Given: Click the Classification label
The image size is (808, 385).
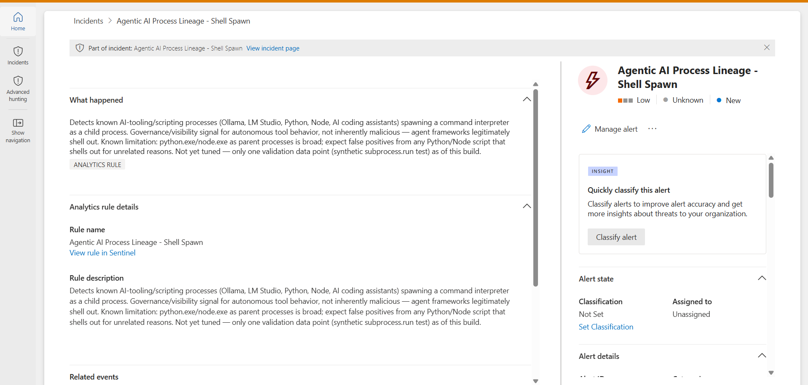Looking at the screenshot, I should coord(600,302).
